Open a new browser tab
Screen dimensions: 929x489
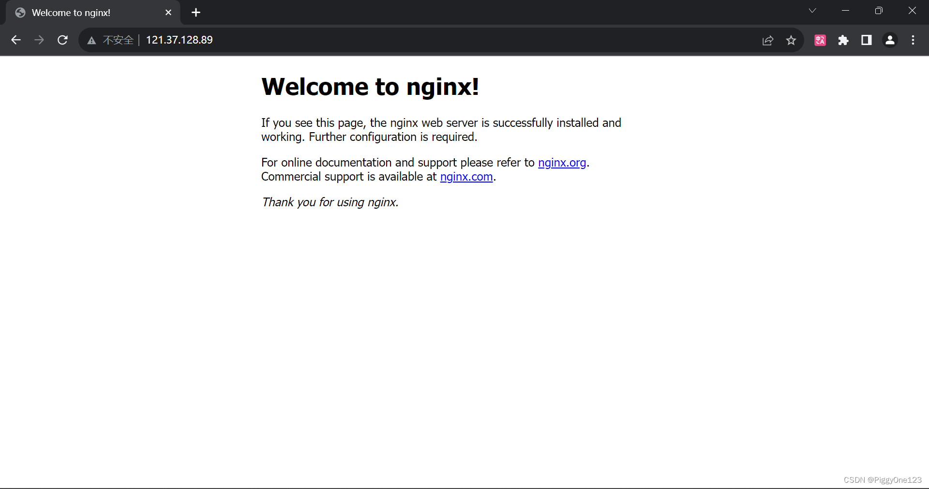(196, 13)
